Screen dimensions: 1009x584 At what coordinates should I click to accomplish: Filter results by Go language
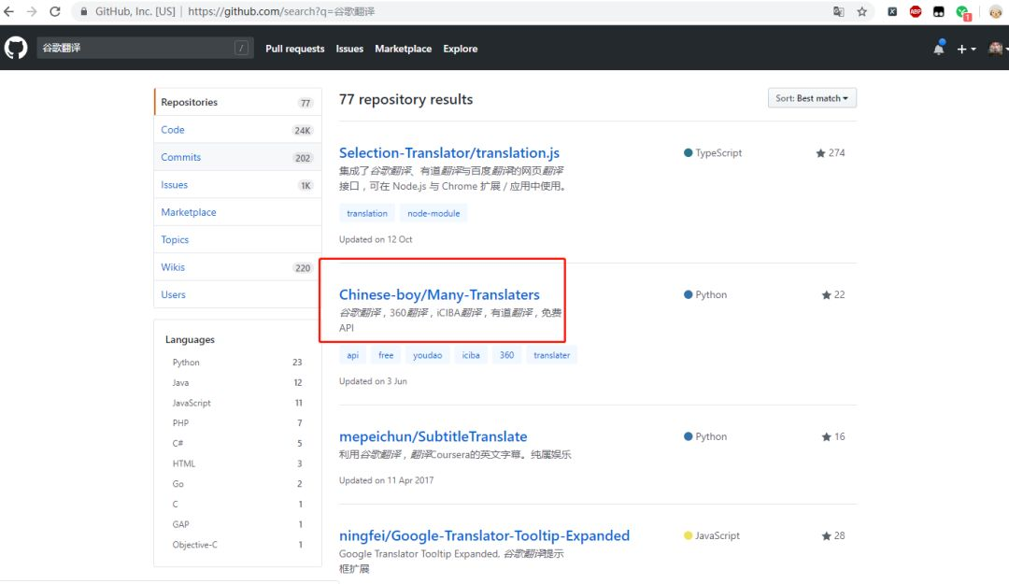(x=236, y=484)
